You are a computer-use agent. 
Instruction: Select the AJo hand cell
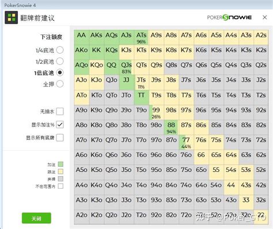click(x=82, y=82)
